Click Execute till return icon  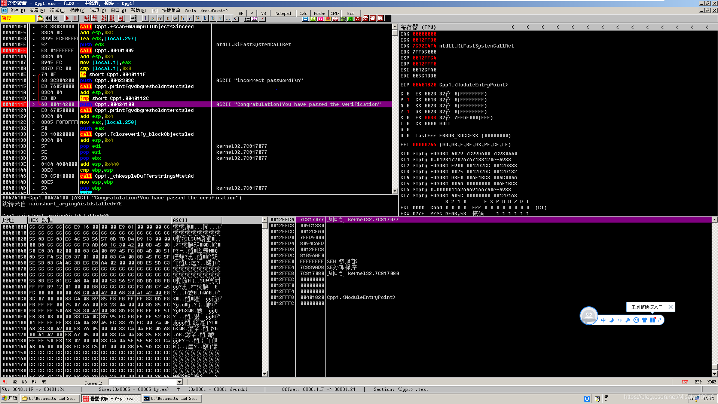click(121, 18)
